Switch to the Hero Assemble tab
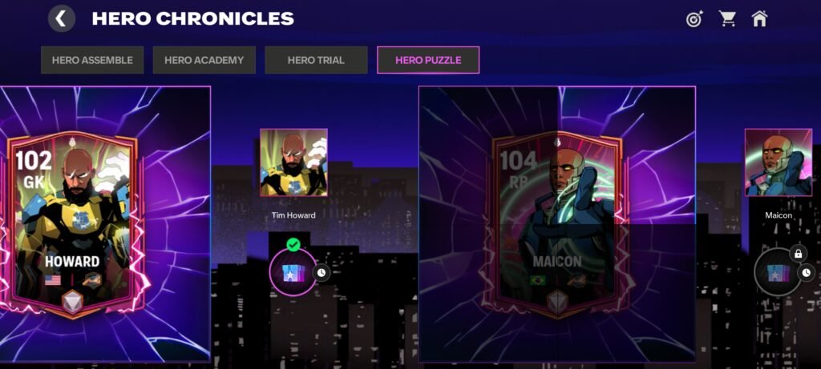The width and height of the screenshot is (821, 369). point(92,60)
